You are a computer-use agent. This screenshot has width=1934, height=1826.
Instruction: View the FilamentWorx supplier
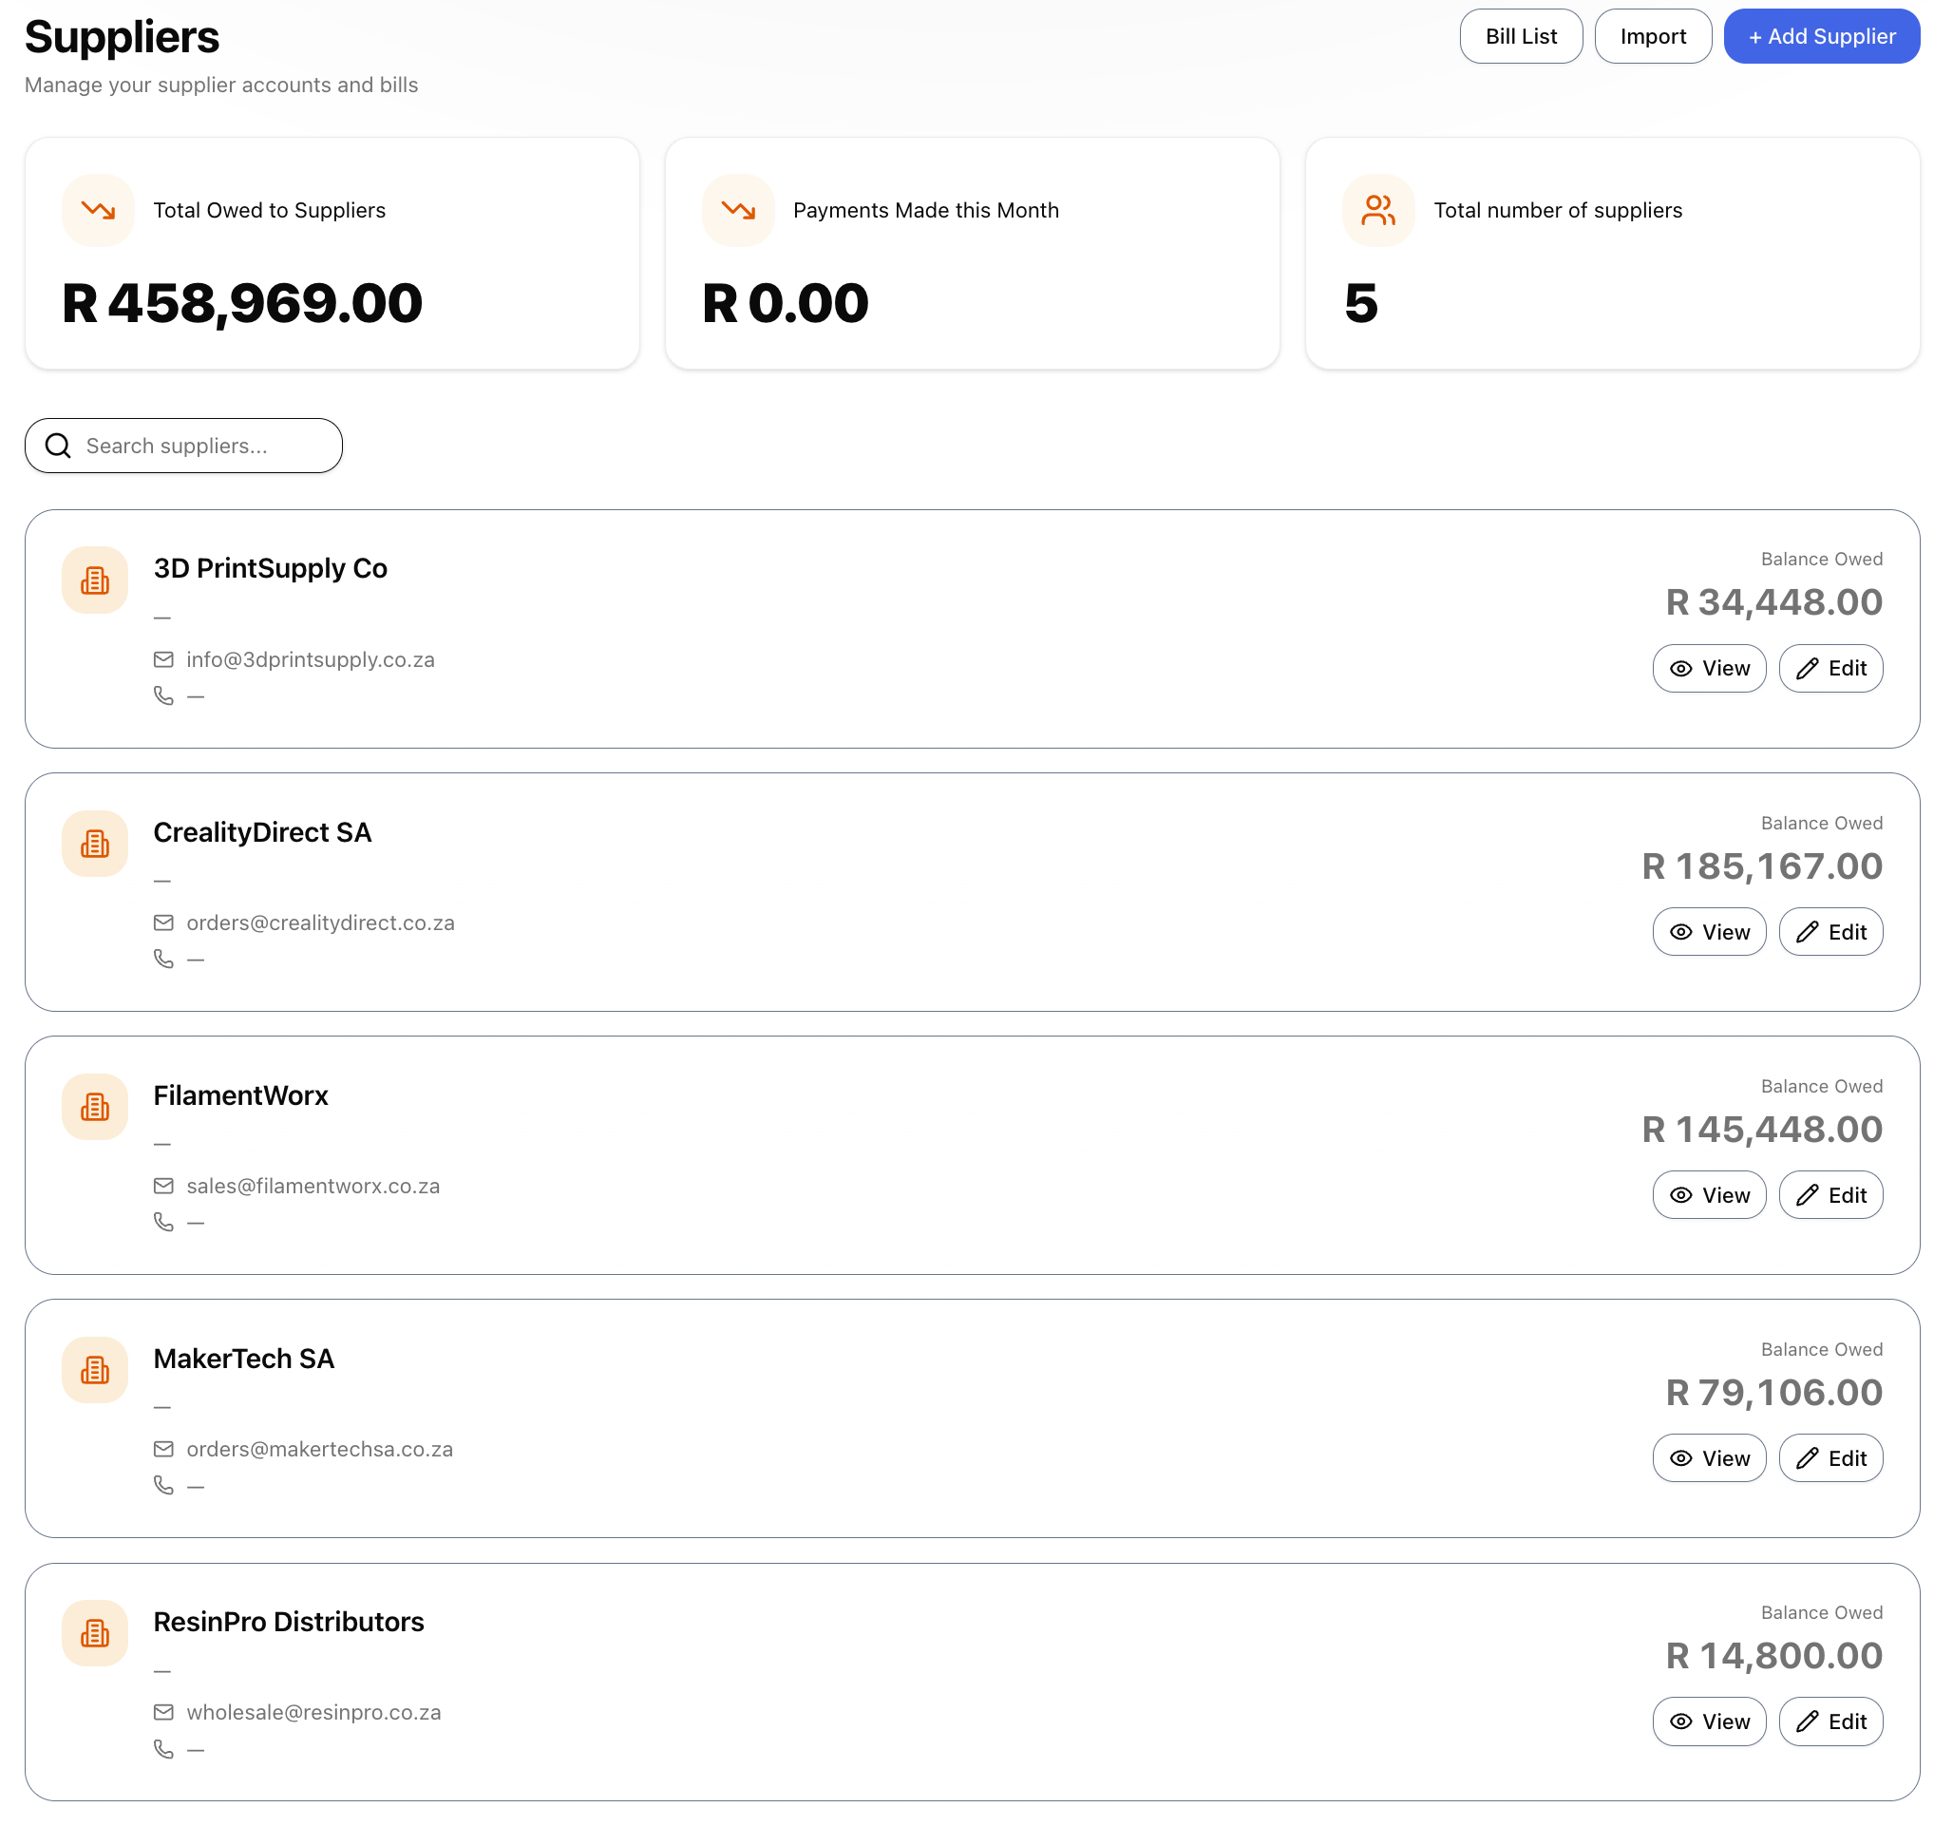coord(1708,1194)
